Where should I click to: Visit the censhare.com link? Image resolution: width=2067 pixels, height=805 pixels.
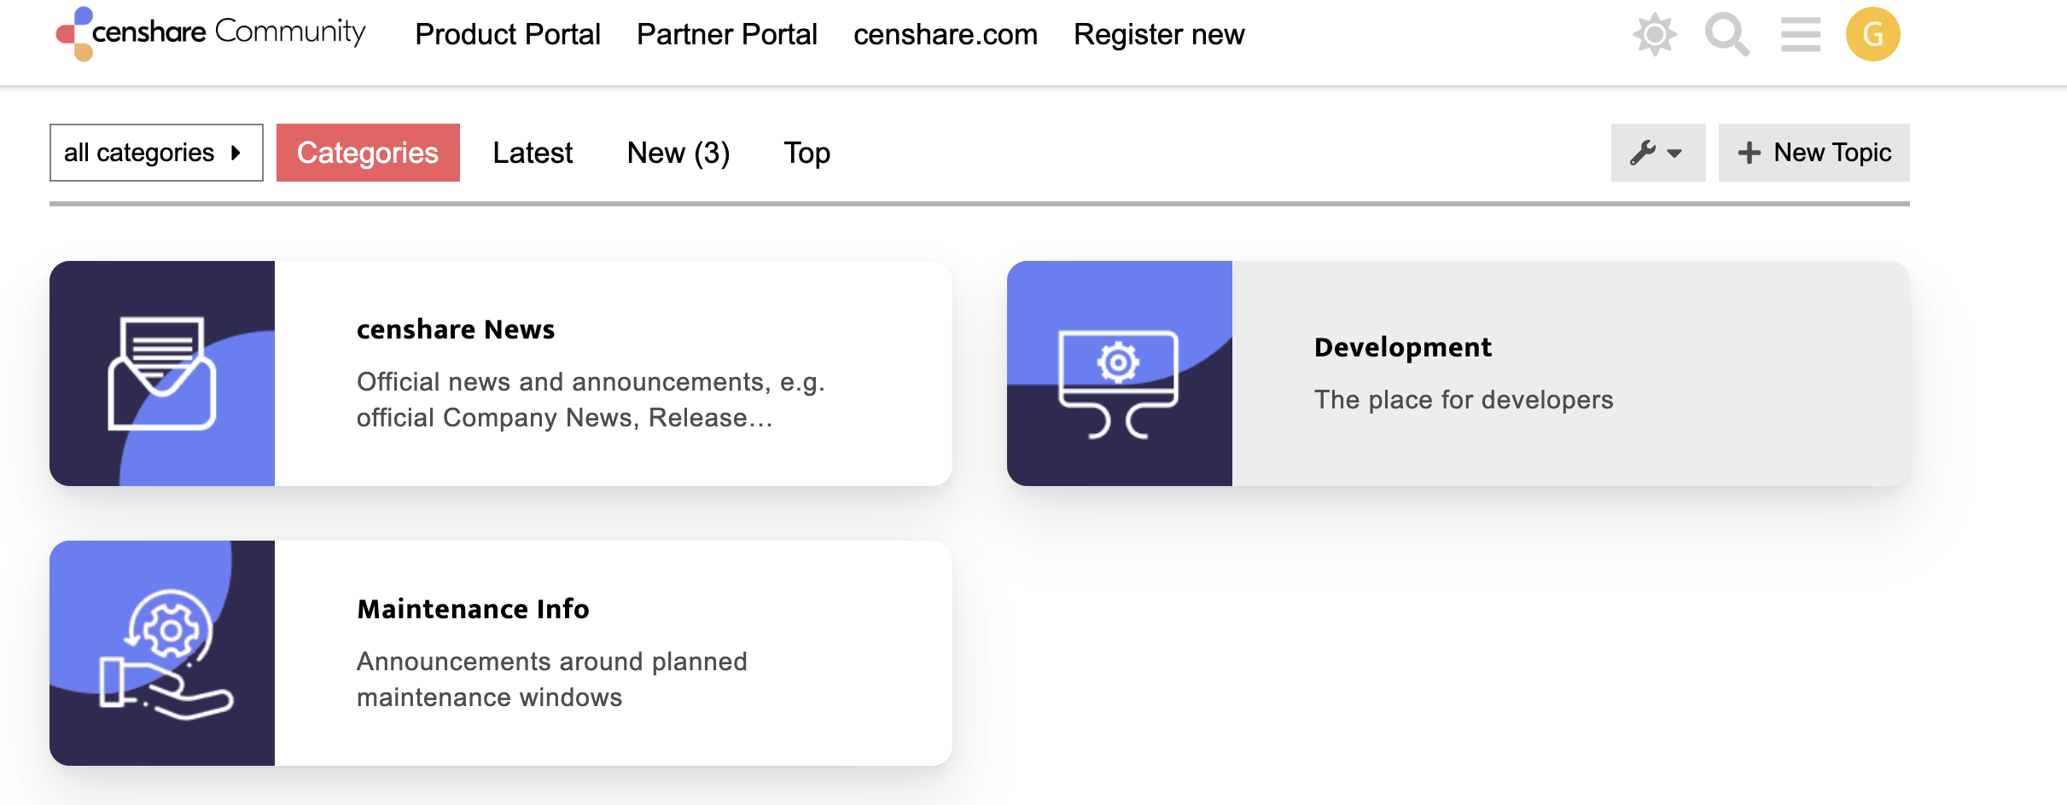pyautogui.click(x=946, y=35)
